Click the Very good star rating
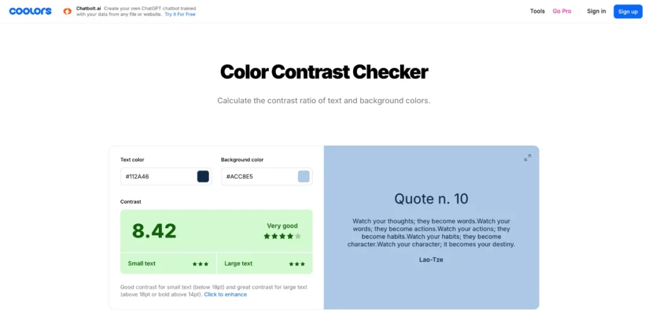This screenshot has height=335, width=648. coord(282,236)
